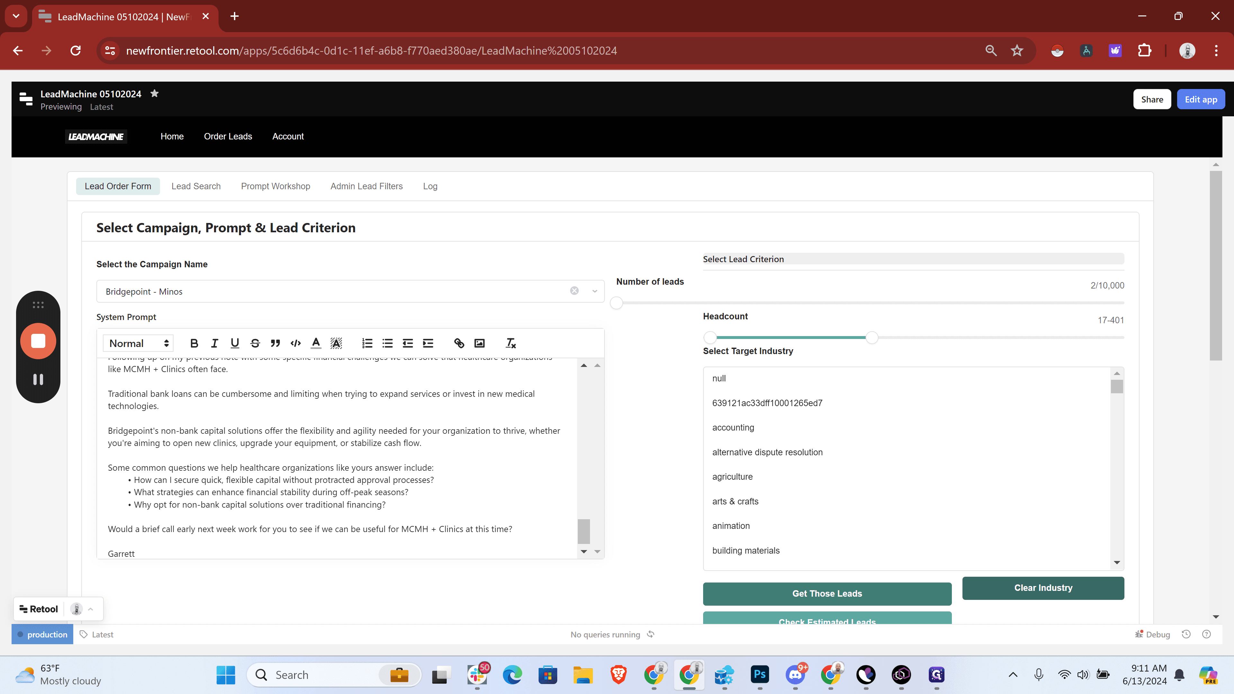
Task: Clear the Bridgepoint - Minos campaign selection
Action: [x=574, y=291]
